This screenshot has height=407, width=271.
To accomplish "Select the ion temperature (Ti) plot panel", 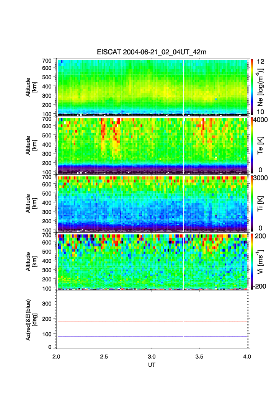I will pos(152,203).
